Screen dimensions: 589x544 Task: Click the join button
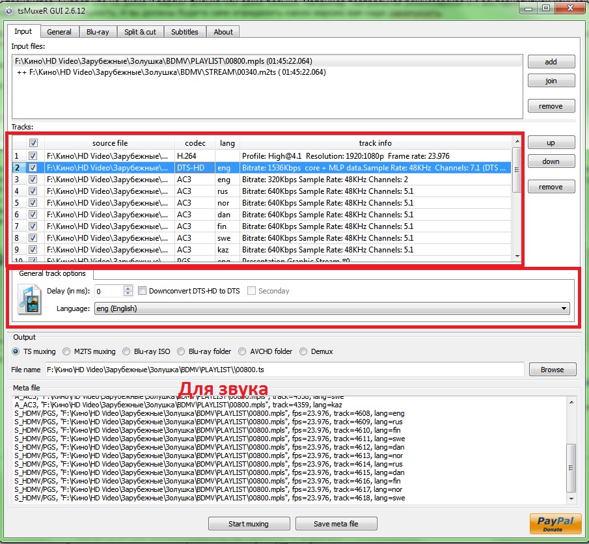pyautogui.click(x=551, y=81)
